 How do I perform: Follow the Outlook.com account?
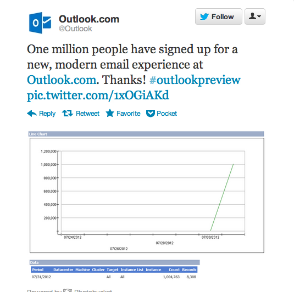pos(218,16)
